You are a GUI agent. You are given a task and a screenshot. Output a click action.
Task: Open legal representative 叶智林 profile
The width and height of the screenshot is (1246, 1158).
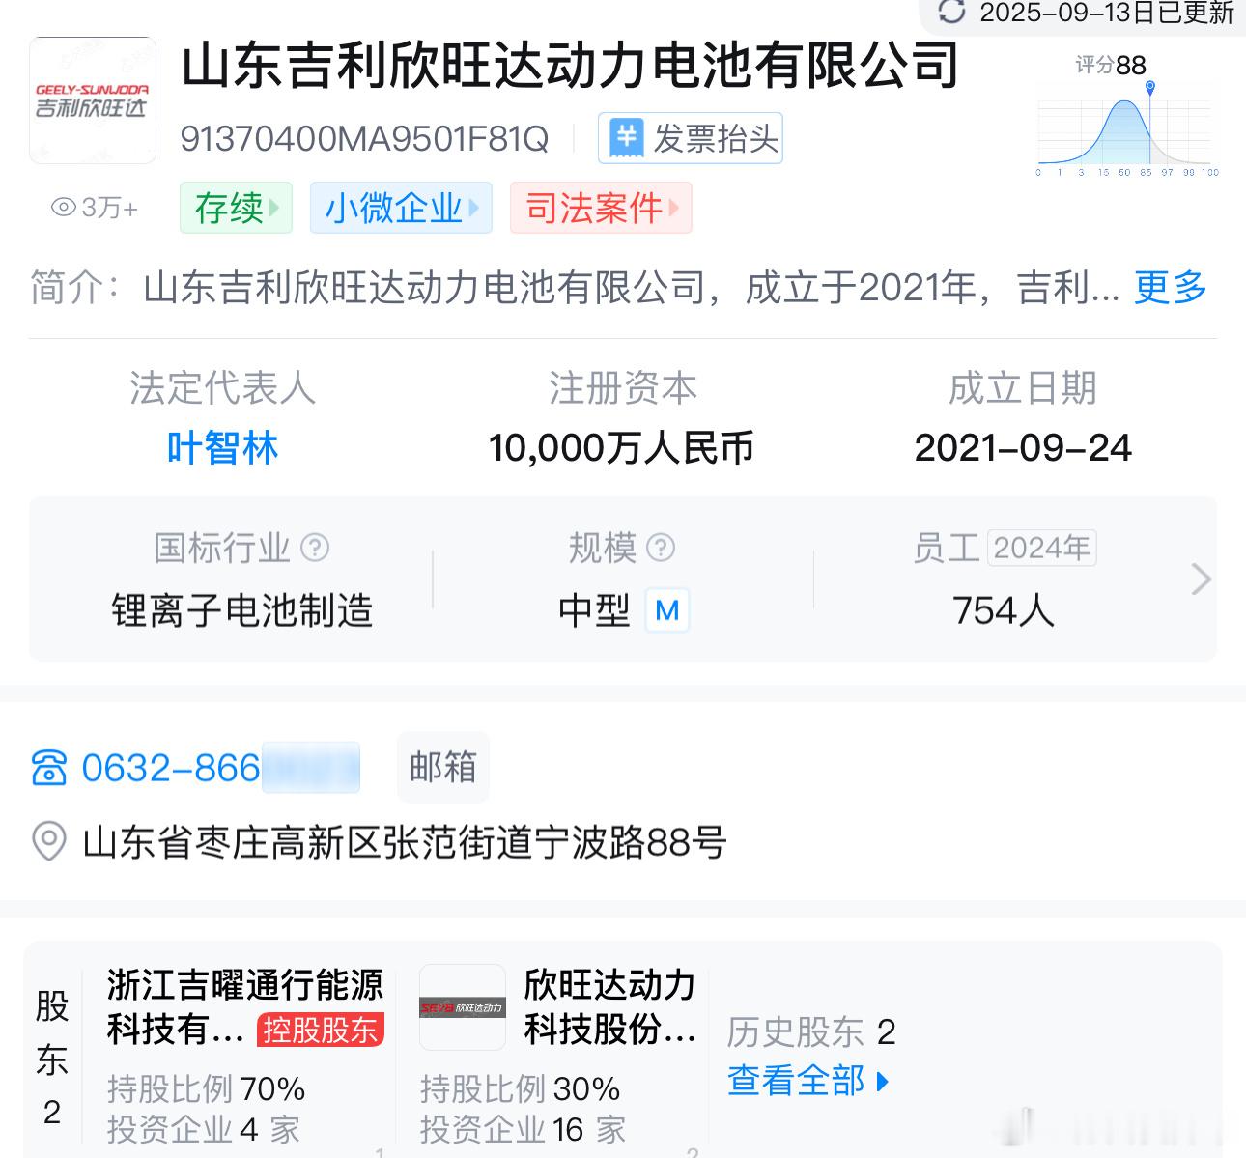click(x=223, y=448)
